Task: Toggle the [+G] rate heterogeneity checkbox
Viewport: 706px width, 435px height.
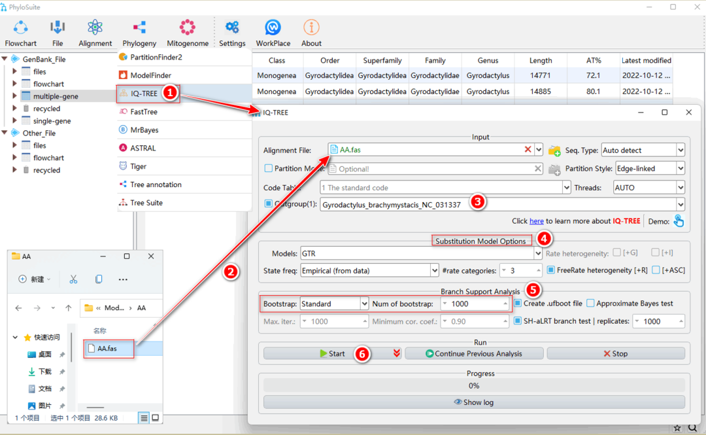Action: [617, 252]
